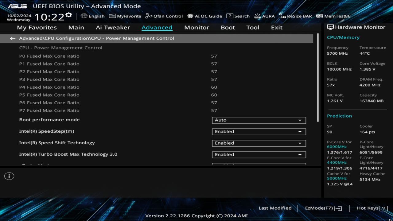Open the English language selector
Image resolution: width=393 pixels, height=221 pixels.
pyautogui.click(x=93, y=16)
